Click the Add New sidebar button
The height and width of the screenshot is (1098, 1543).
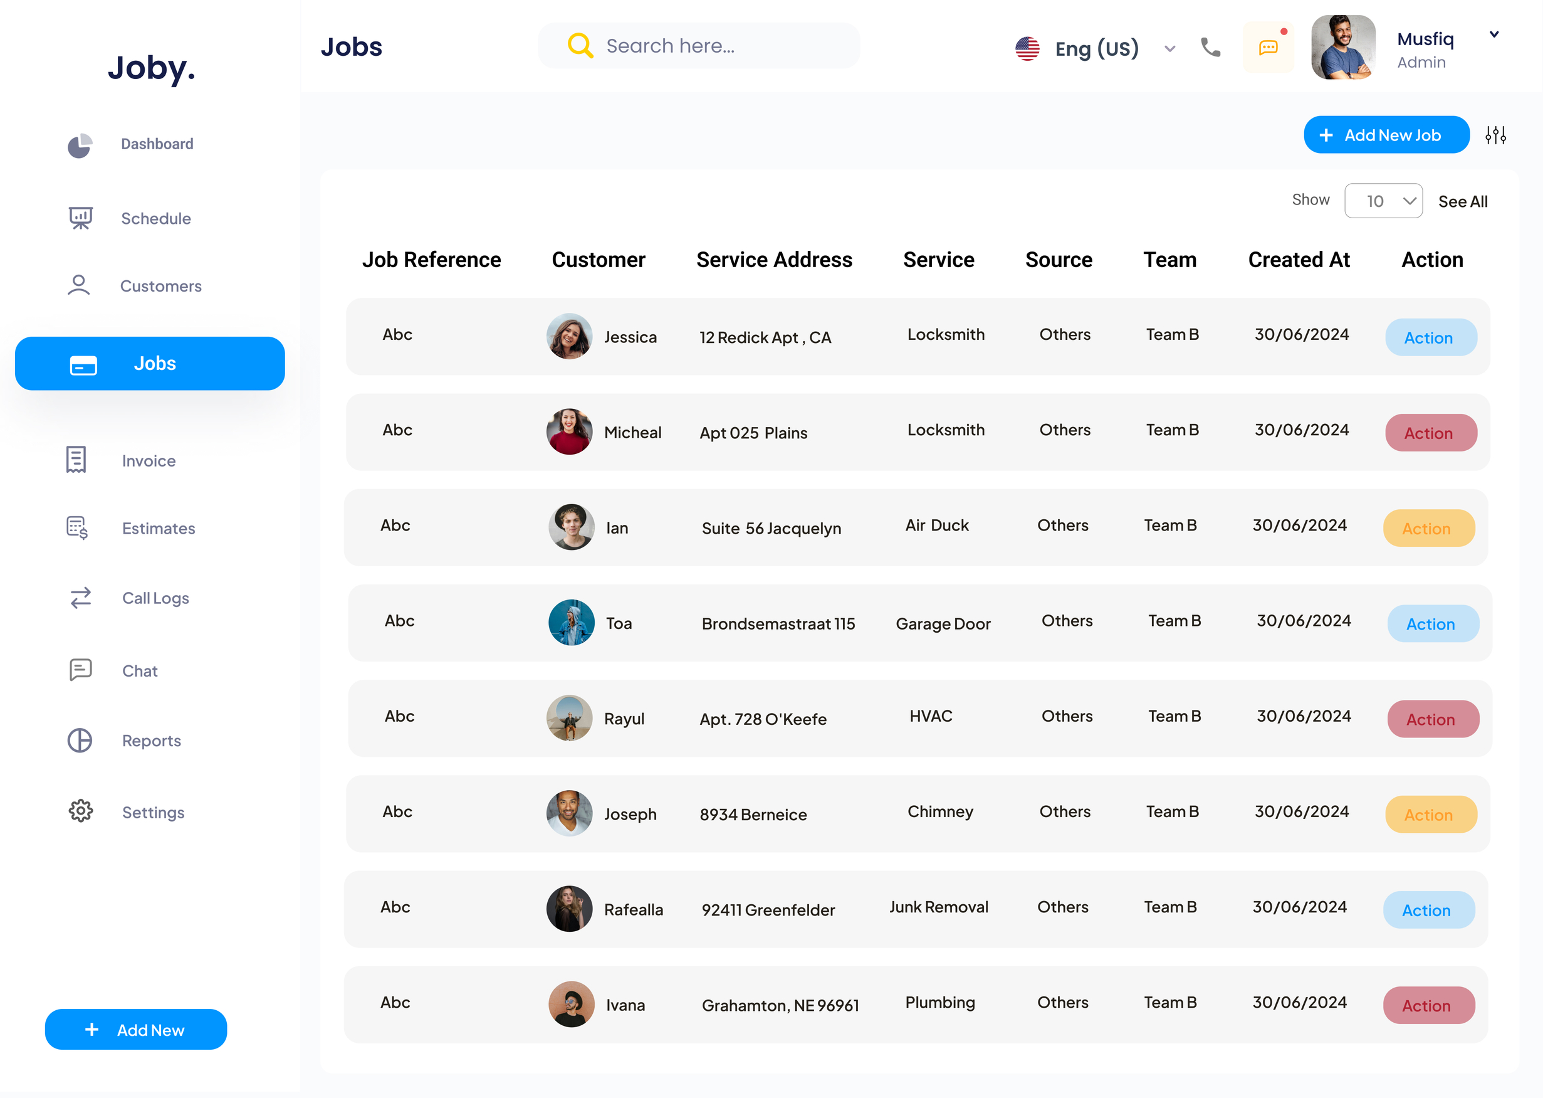pos(136,1029)
